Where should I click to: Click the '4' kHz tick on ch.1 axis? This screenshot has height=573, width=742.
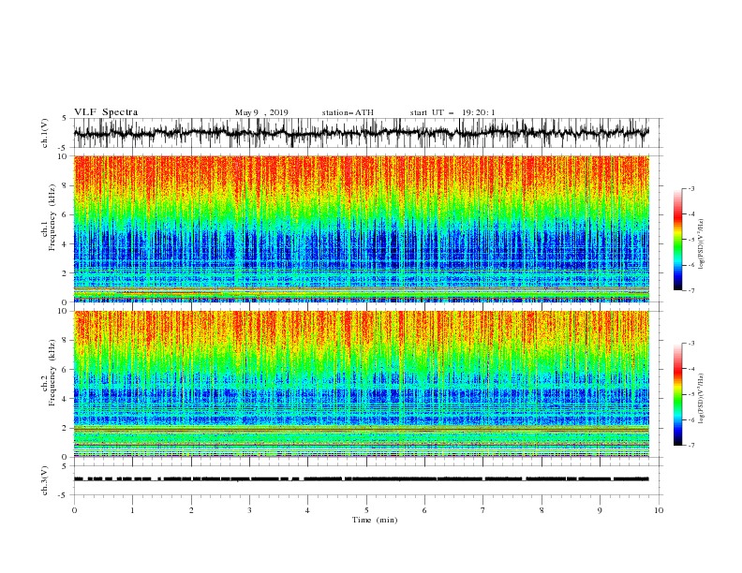[66, 244]
